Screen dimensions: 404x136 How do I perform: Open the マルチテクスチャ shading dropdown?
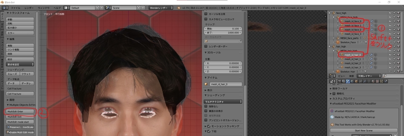pos(223,101)
